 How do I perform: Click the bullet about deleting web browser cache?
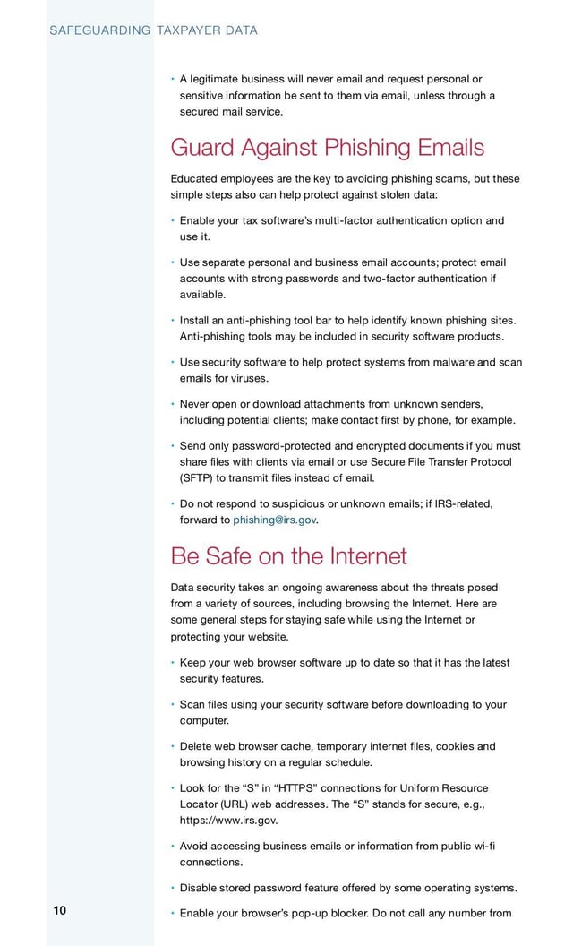[x=338, y=754]
